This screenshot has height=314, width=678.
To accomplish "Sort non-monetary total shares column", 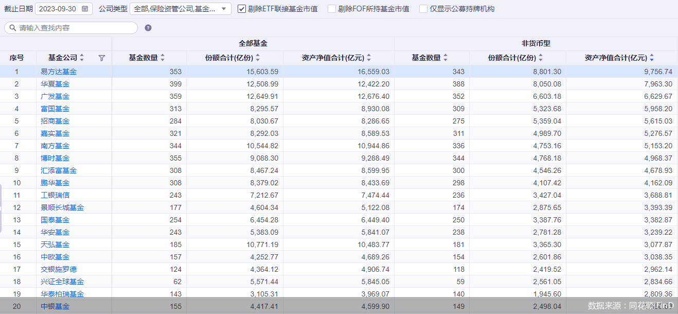I will click(541, 58).
